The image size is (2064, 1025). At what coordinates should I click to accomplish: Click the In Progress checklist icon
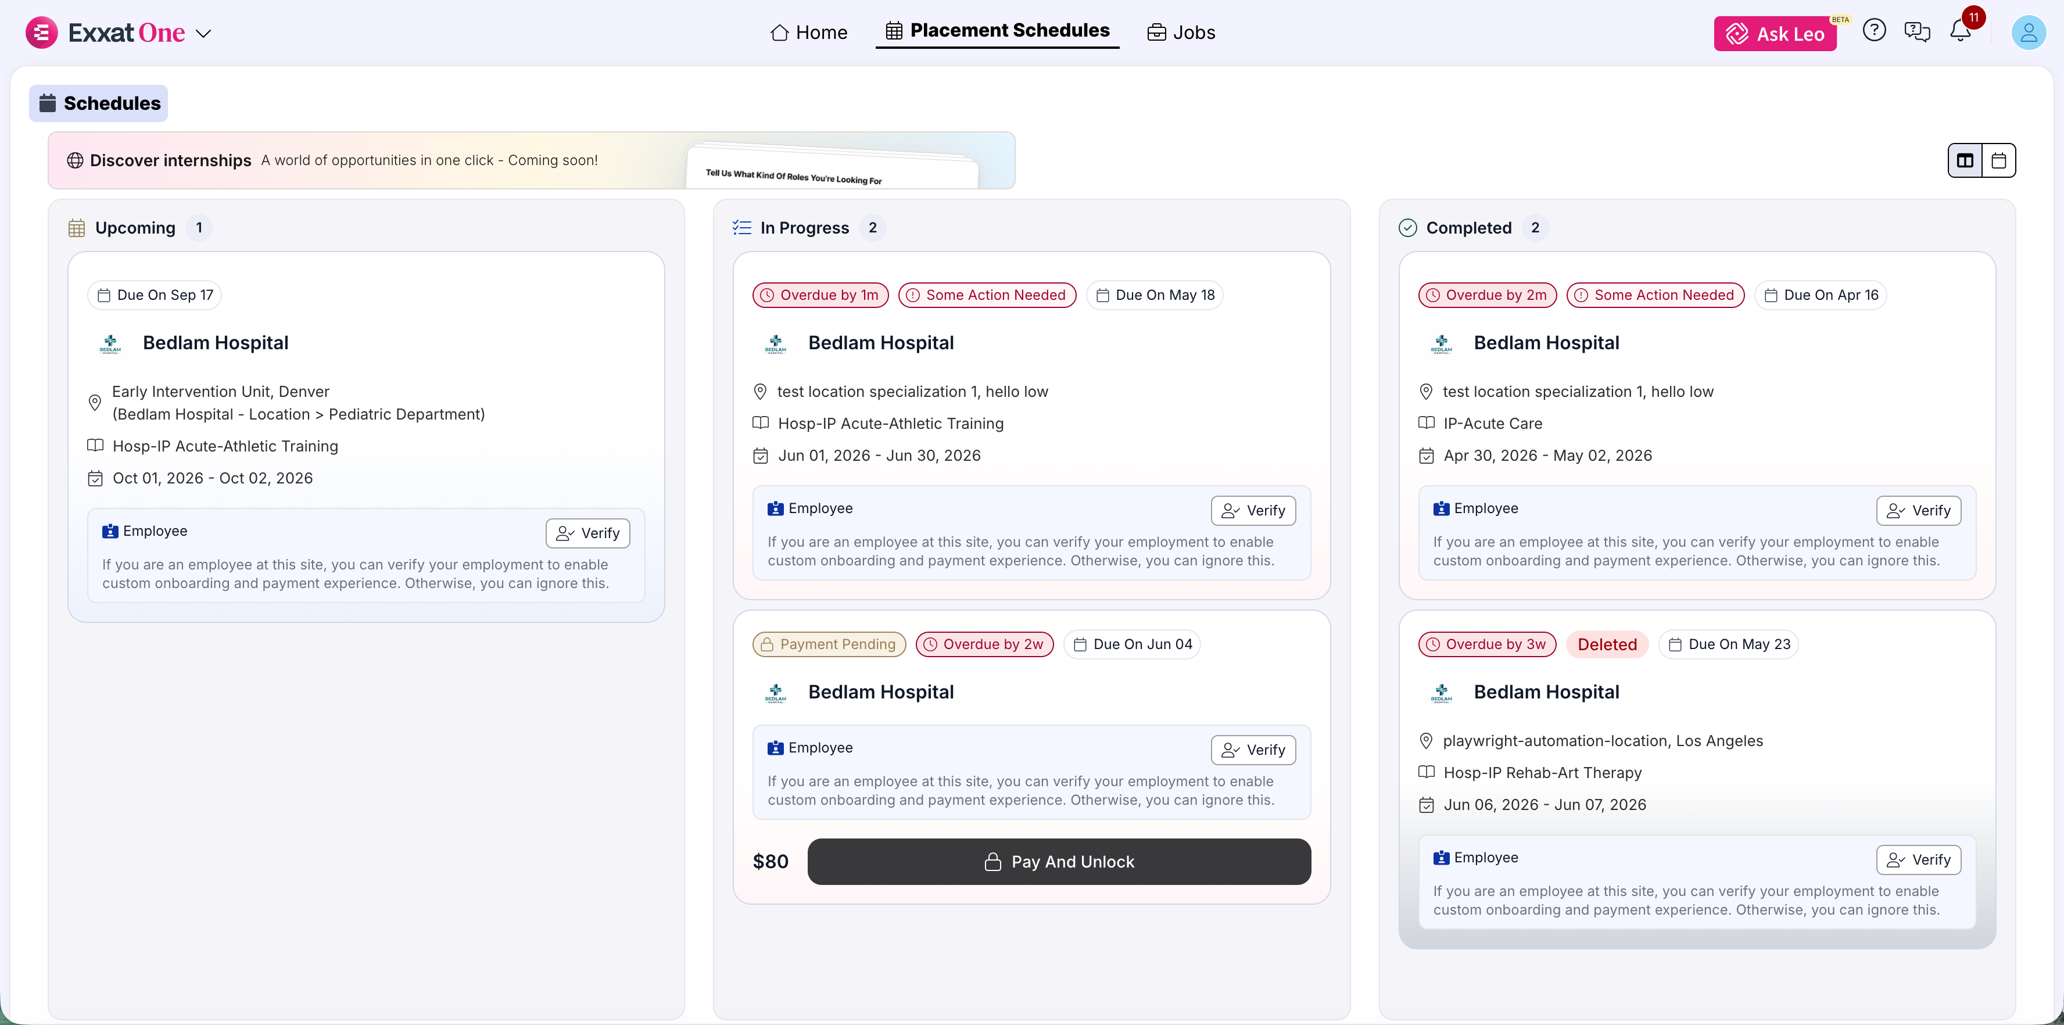click(x=741, y=228)
